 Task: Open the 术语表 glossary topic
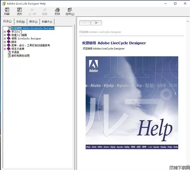point(15,52)
